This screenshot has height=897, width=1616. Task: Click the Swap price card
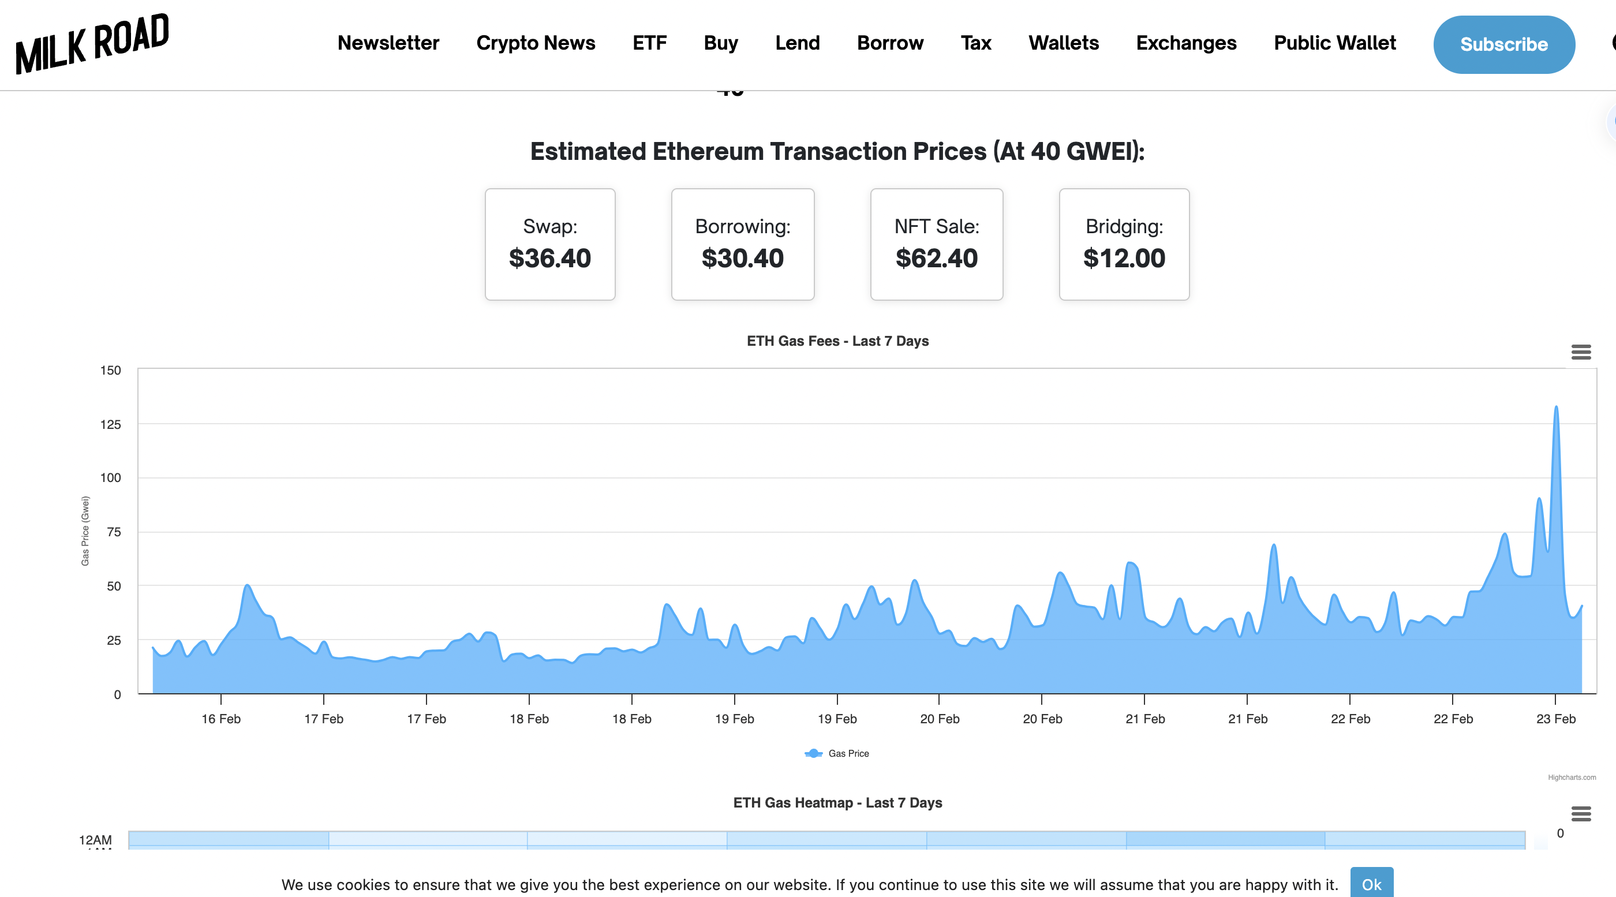(x=549, y=244)
